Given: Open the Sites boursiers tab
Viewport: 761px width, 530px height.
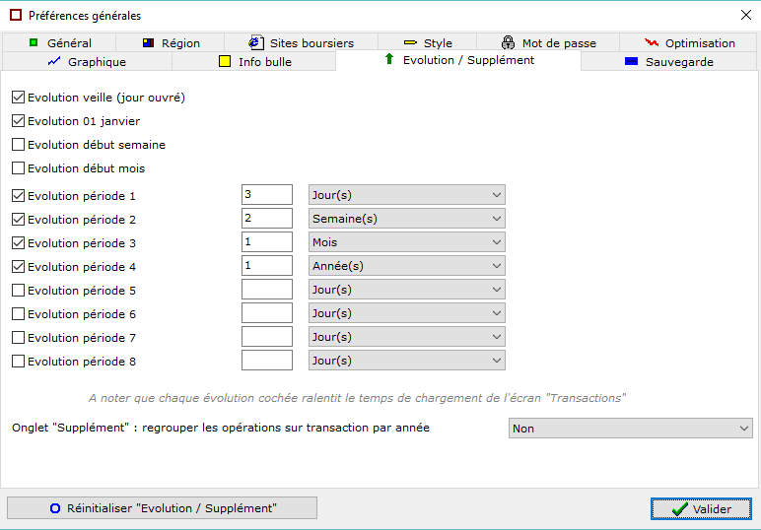Looking at the screenshot, I should click(301, 42).
